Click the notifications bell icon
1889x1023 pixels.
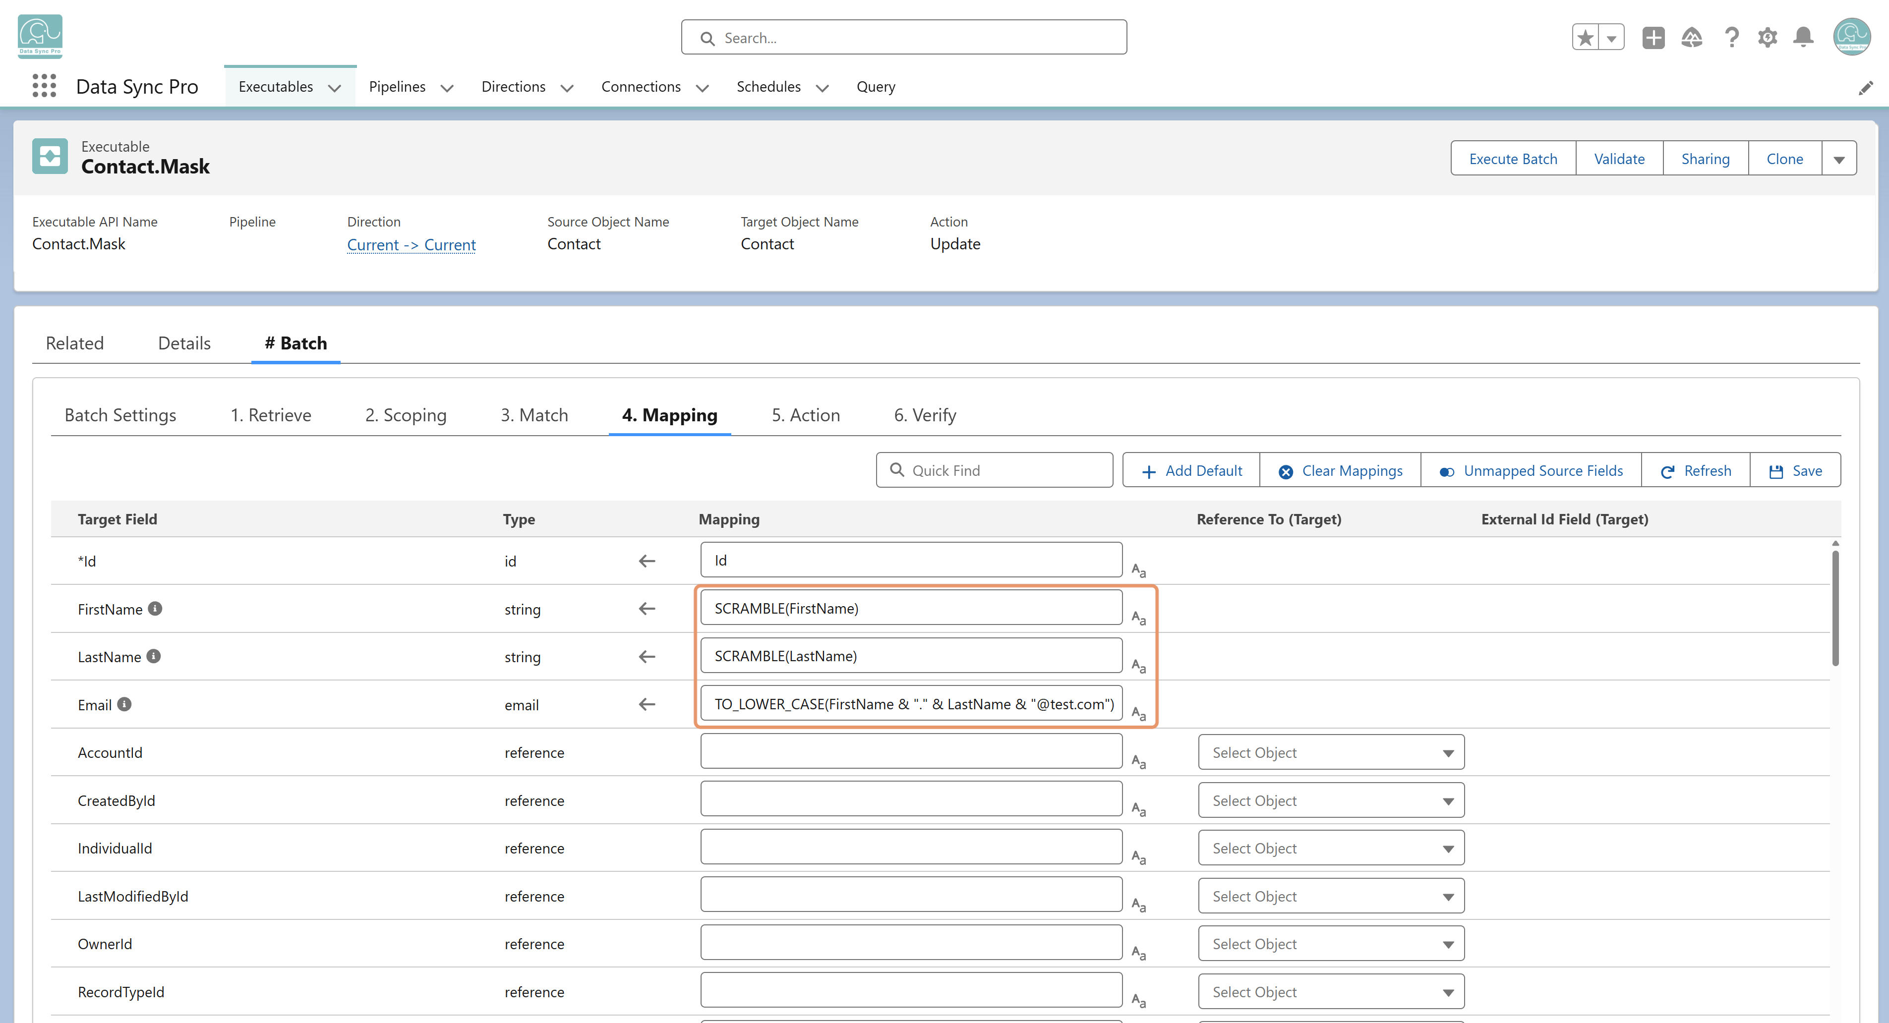1803,37
